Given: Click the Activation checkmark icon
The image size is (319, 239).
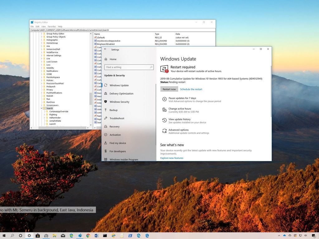Looking at the screenshot, I should tap(106, 135).
